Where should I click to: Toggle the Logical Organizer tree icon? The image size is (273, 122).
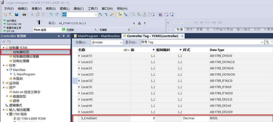click(x=126, y=15)
